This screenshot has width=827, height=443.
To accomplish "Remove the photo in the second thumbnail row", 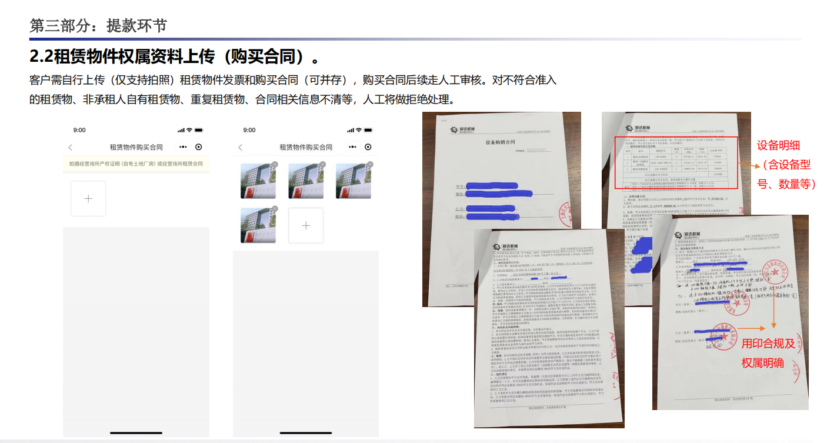I will pos(274,209).
